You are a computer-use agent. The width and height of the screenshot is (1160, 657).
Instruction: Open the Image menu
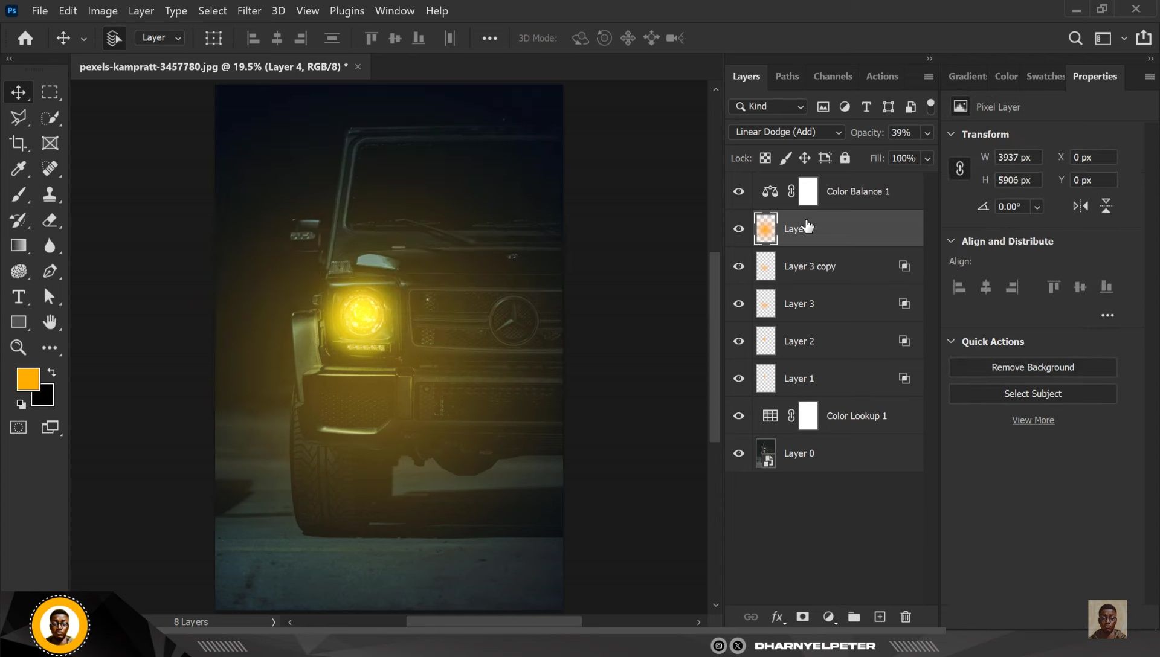(103, 11)
